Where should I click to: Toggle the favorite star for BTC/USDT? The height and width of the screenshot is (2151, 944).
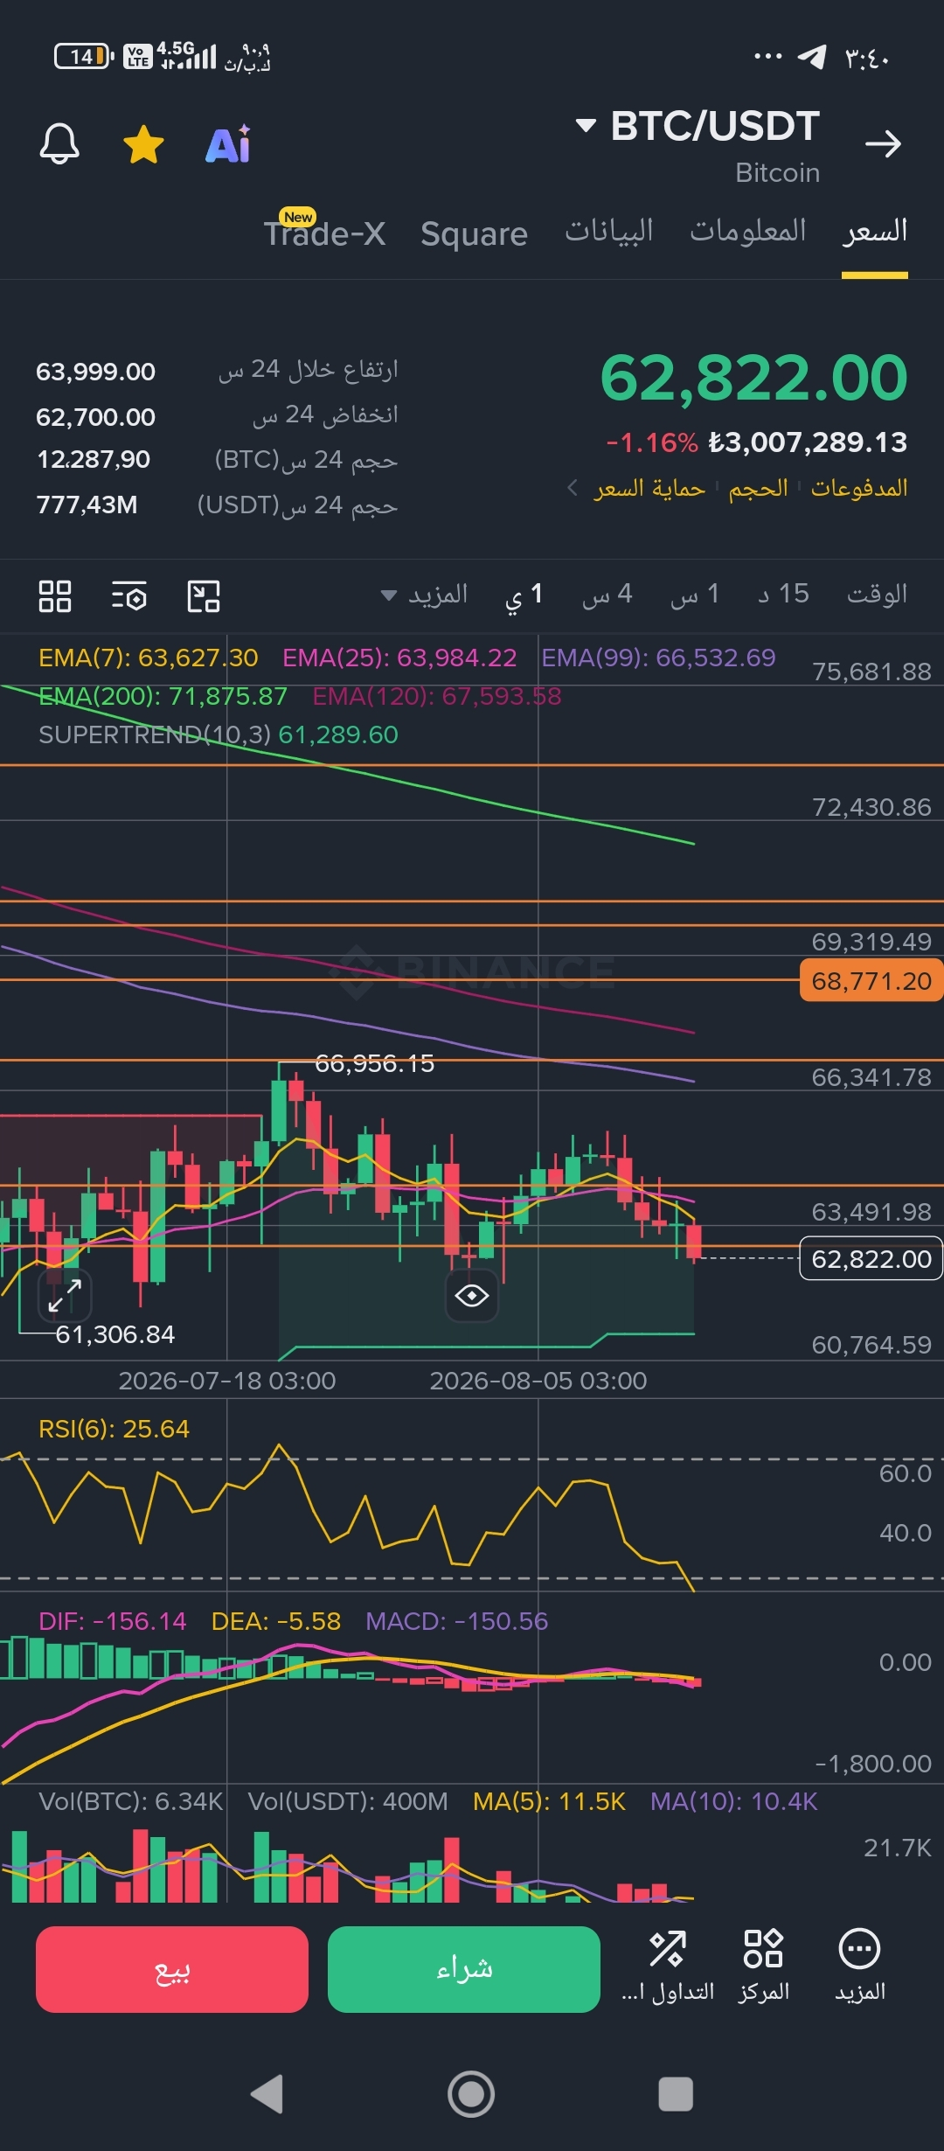144,144
